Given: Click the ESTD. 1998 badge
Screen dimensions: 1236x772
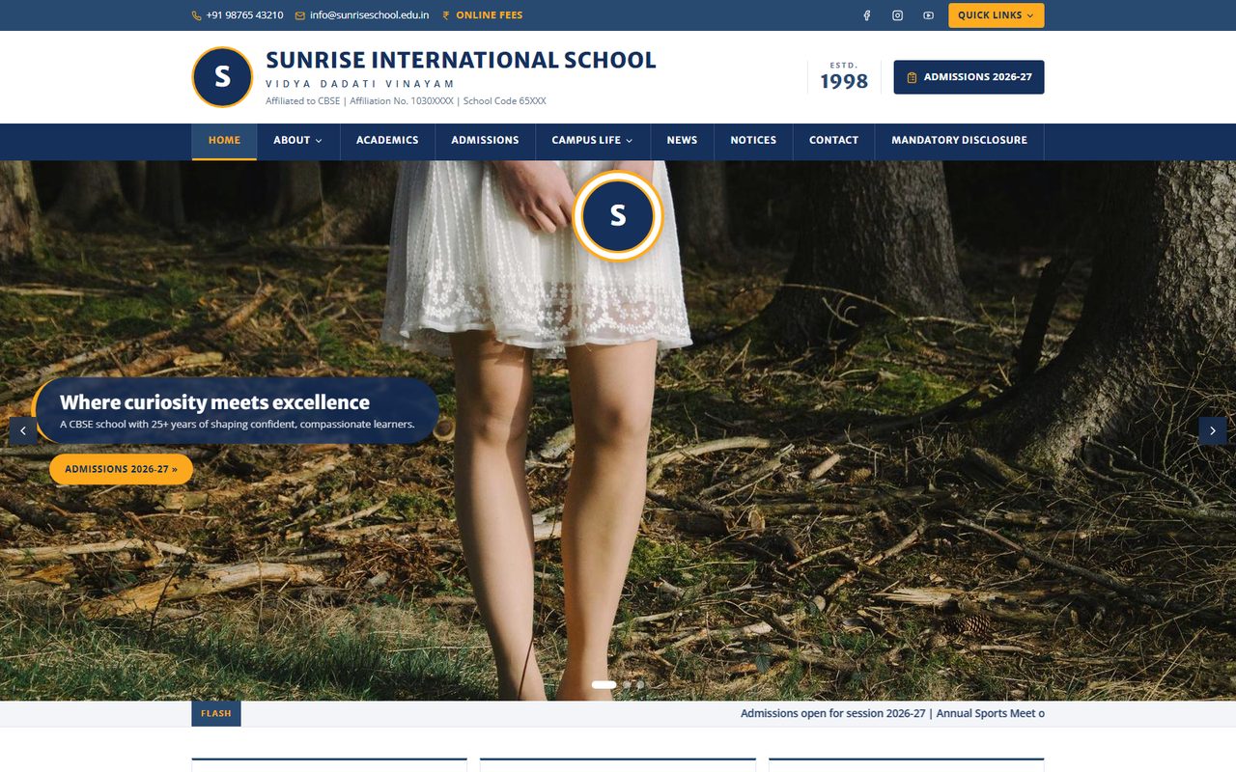Looking at the screenshot, I should [844, 77].
